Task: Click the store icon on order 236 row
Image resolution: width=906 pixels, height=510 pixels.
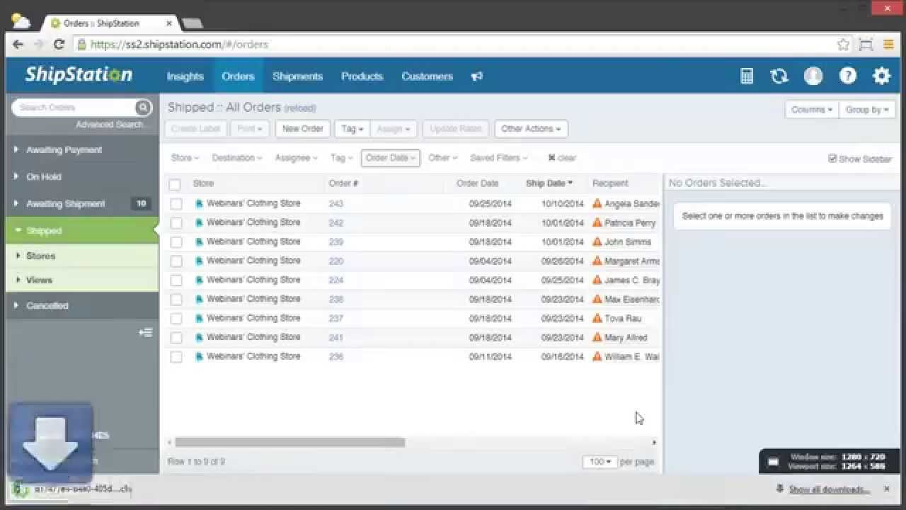Action: coord(199,356)
